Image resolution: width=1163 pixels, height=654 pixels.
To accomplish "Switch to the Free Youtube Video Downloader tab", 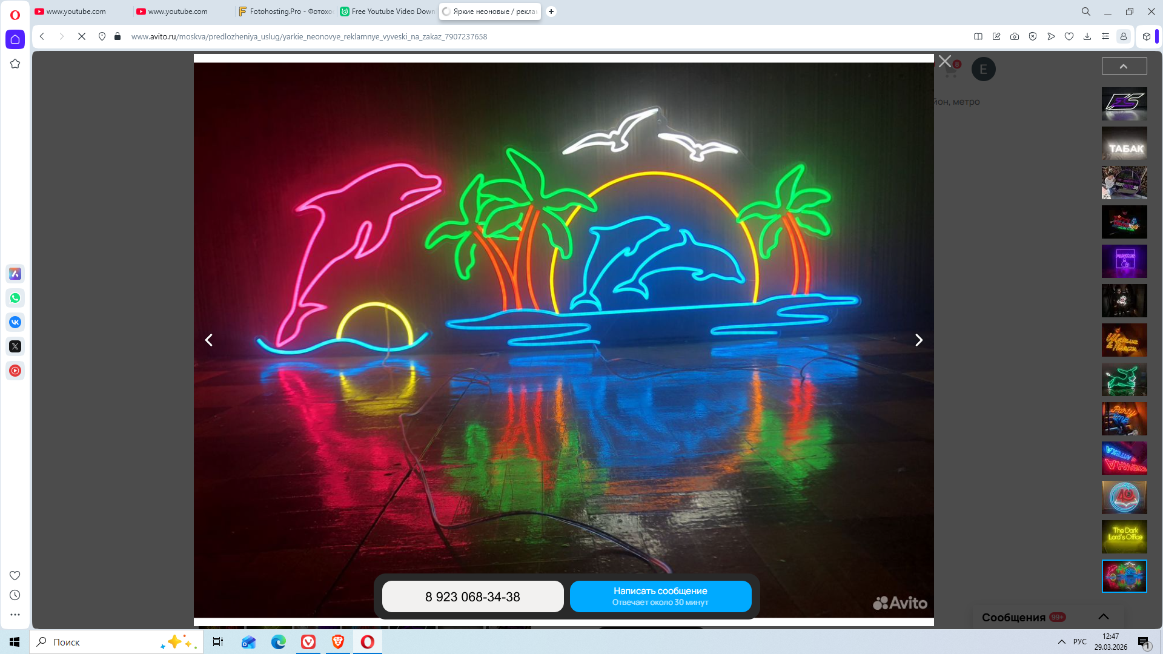I will (388, 12).
